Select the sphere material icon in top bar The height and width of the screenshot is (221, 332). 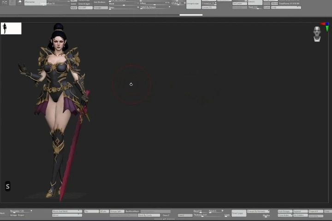click(20, 2)
